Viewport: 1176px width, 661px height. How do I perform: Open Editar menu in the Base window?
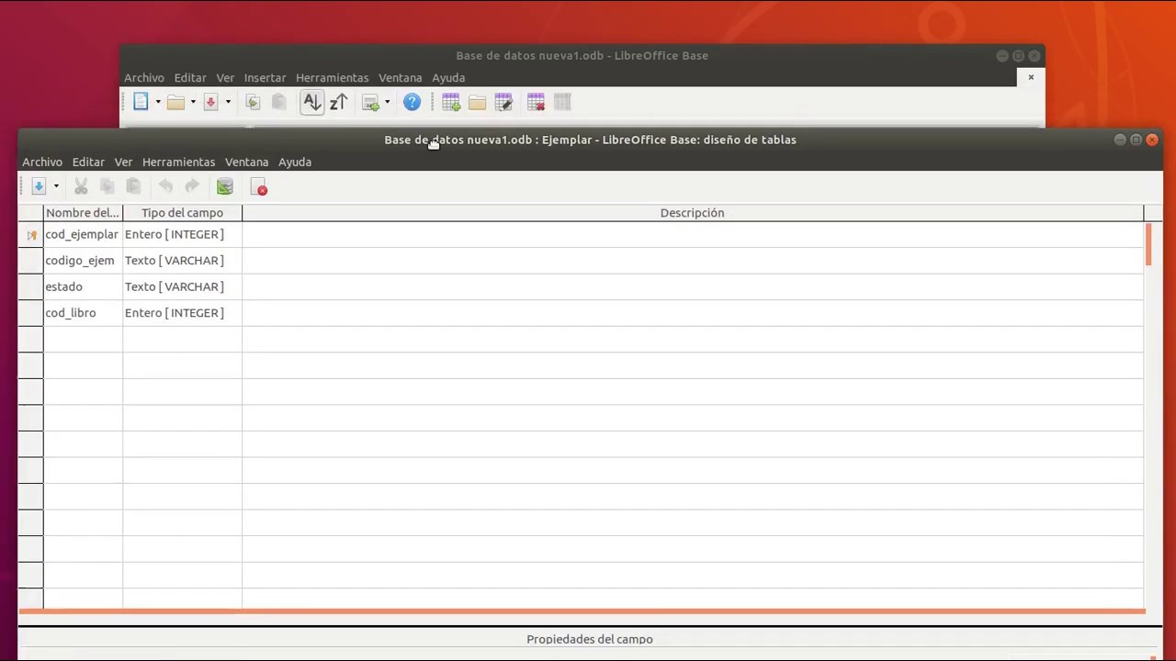click(190, 78)
